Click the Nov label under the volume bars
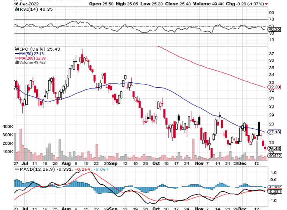The image size is (287, 210). [x=199, y=163]
